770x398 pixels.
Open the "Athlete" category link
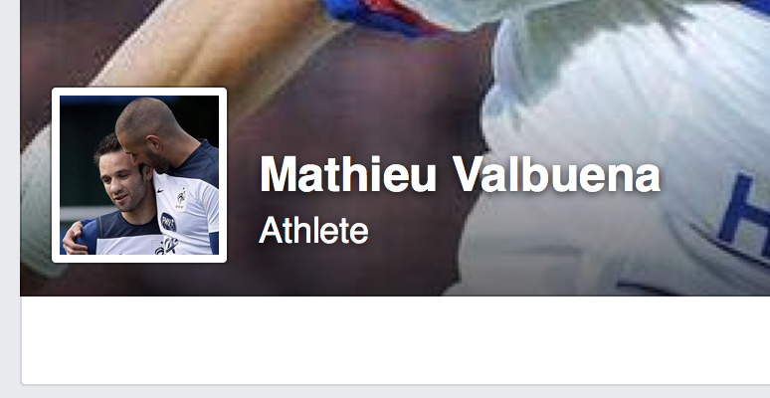[313, 230]
